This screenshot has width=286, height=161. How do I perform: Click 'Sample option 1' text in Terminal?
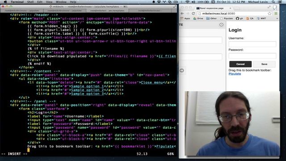click(x=87, y=86)
